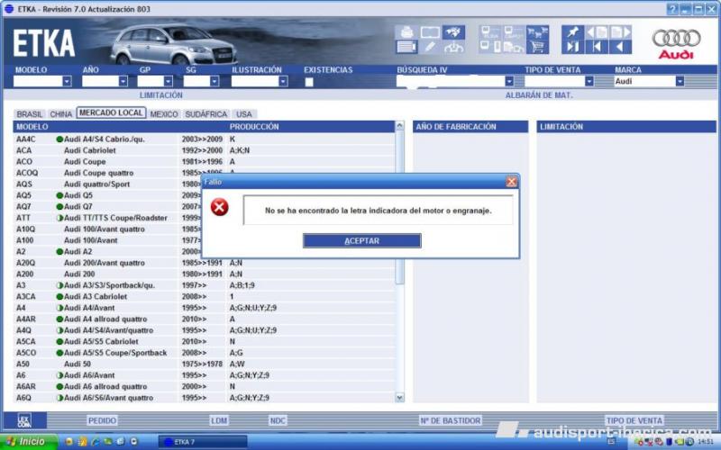Click the LDM button
This screenshot has width=721, height=450.
click(x=219, y=420)
